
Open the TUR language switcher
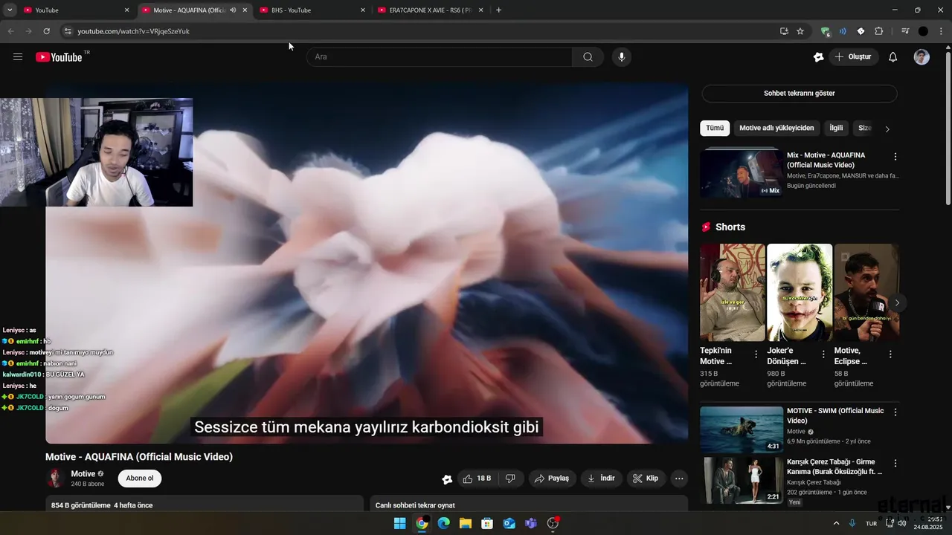(x=871, y=523)
